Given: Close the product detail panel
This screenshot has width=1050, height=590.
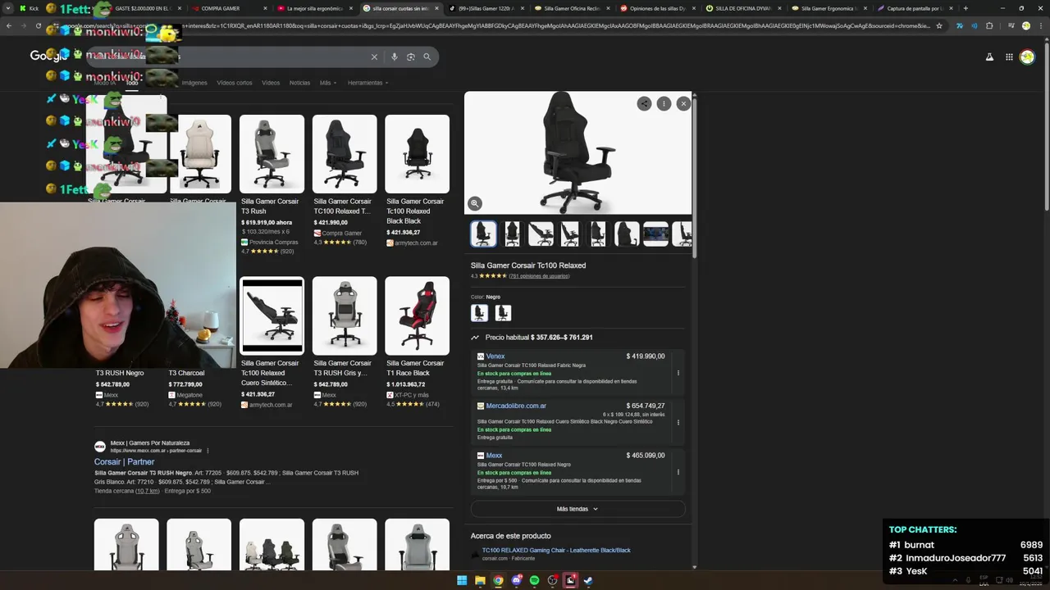Looking at the screenshot, I should point(683,103).
